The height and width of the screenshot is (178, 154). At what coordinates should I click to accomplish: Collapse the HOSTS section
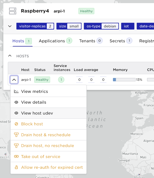click(10, 56)
